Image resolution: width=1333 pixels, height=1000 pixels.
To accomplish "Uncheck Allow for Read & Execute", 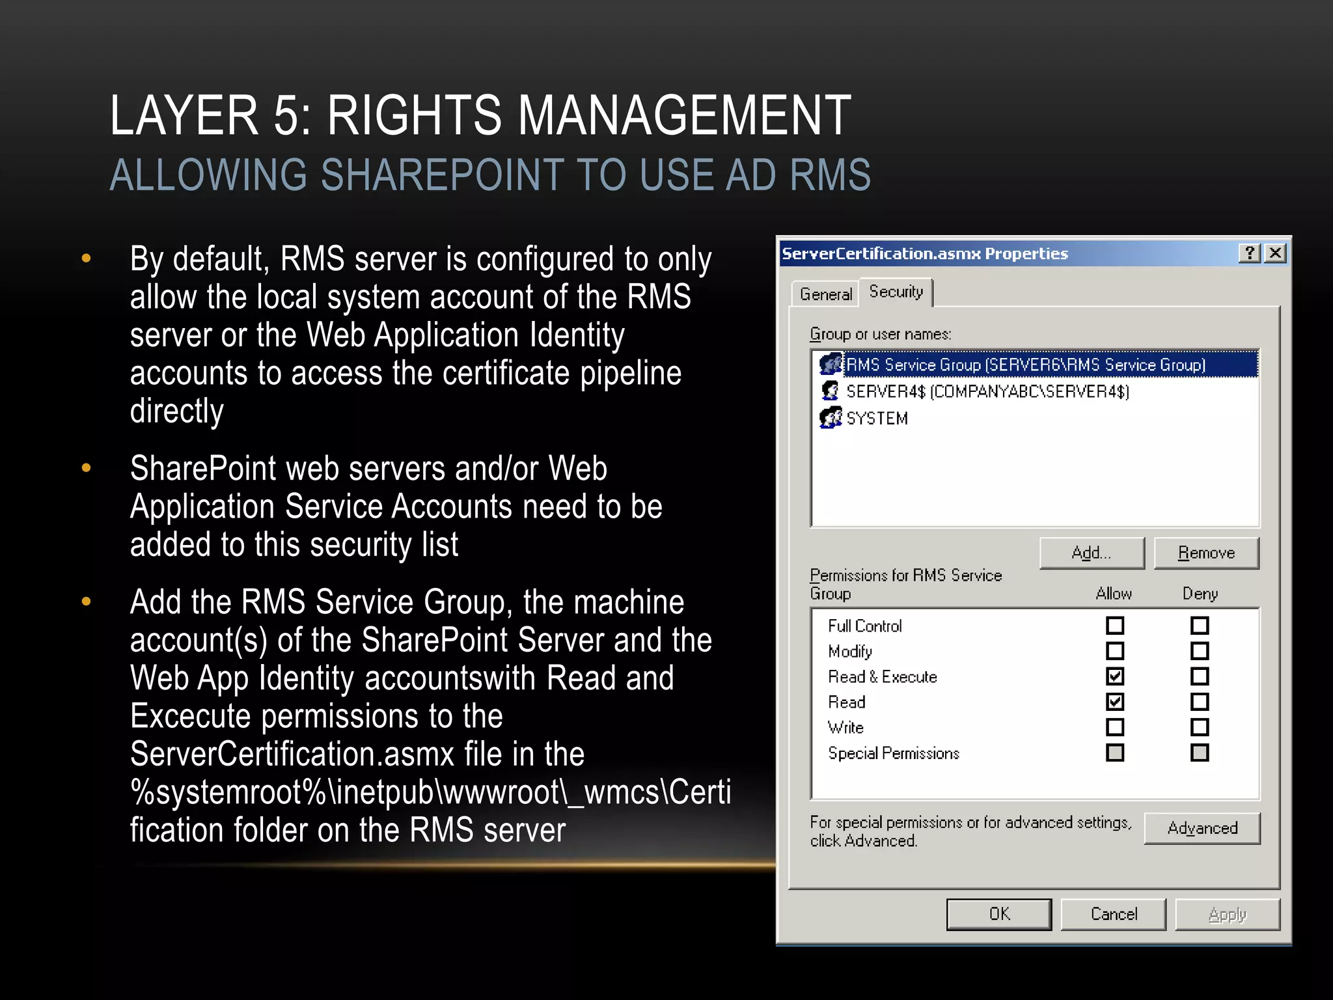I will tap(1115, 676).
